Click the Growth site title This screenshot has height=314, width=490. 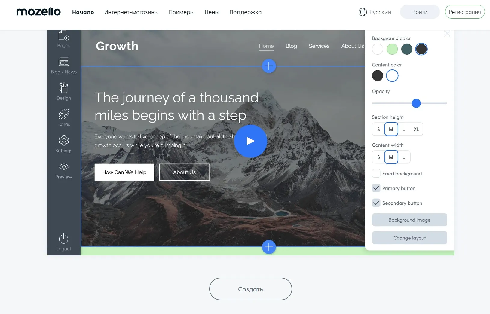click(117, 46)
